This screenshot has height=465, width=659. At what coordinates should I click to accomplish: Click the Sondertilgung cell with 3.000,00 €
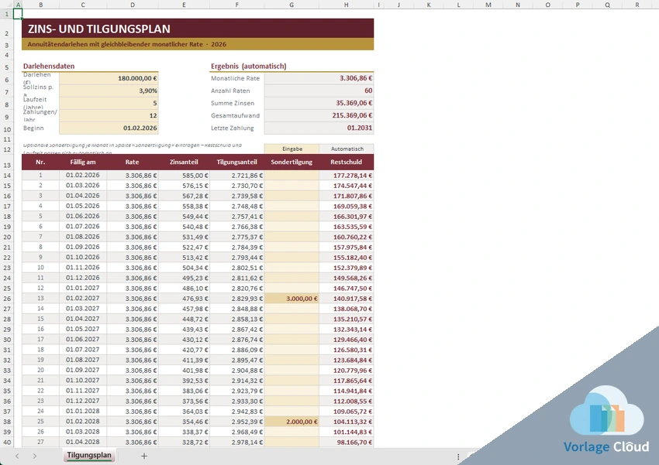[292, 299]
